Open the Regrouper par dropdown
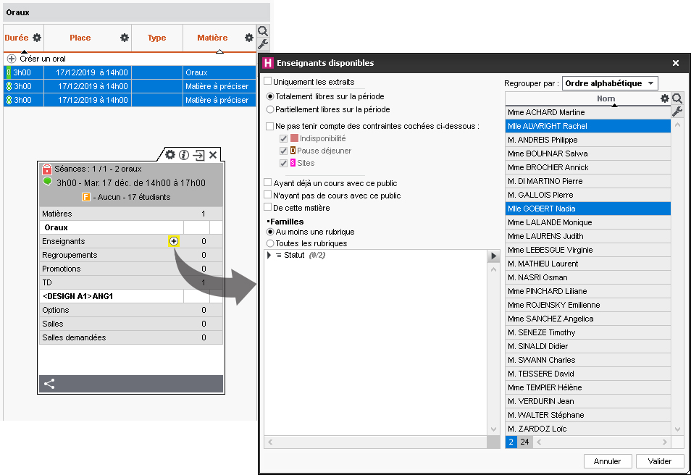691x475 pixels. pos(610,83)
